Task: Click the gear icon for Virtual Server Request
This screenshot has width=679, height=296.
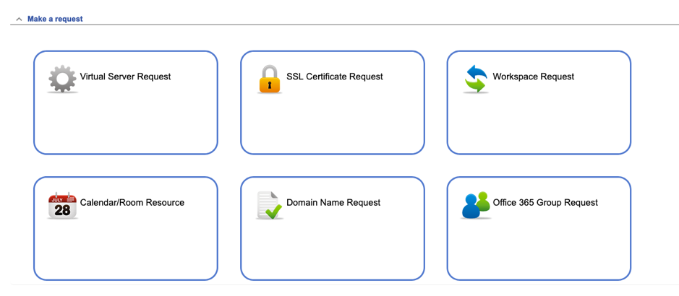Action: 62,79
